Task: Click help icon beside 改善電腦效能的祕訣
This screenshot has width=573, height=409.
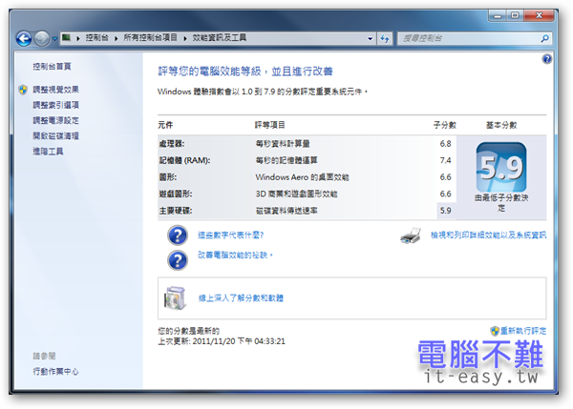Action: pos(178,259)
